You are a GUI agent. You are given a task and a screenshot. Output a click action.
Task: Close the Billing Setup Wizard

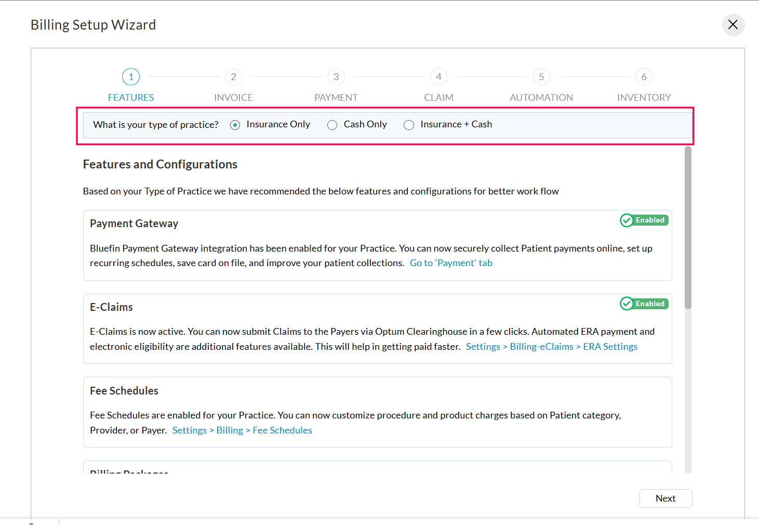(733, 25)
